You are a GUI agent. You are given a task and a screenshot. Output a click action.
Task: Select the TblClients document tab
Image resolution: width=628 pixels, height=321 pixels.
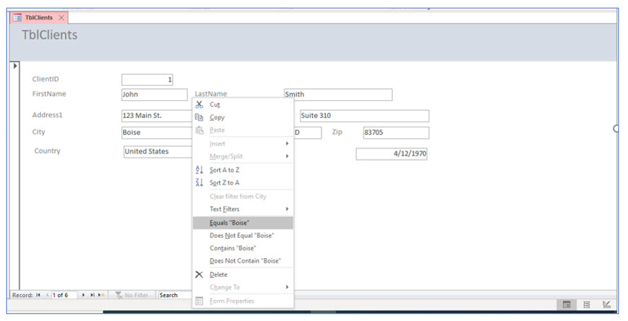(39, 18)
